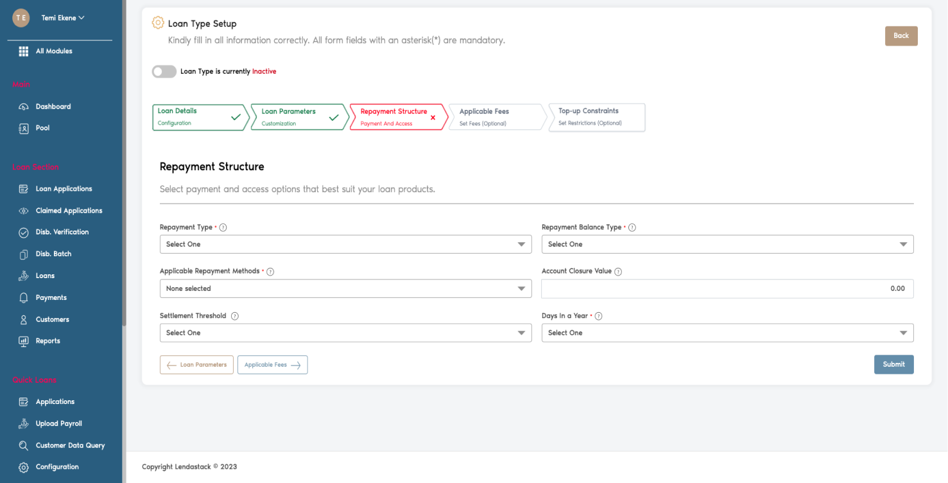This screenshot has width=948, height=483.
Task: Open the All Modules grid icon
Action: [23, 51]
